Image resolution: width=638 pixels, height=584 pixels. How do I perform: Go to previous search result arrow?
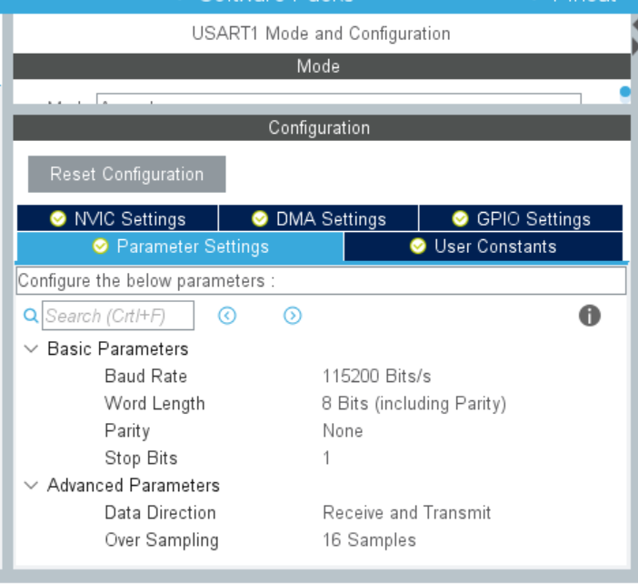pos(227,316)
